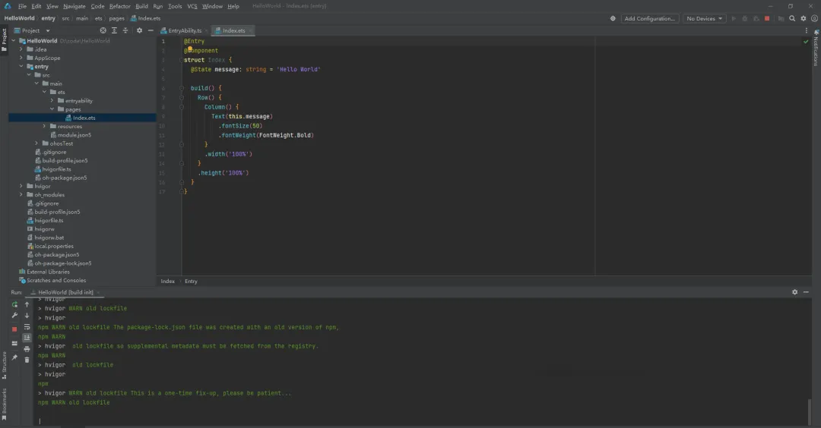The height and width of the screenshot is (428, 821).
Task: Place cursor on 'Hello World' string in editor
Action: tap(299, 70)
